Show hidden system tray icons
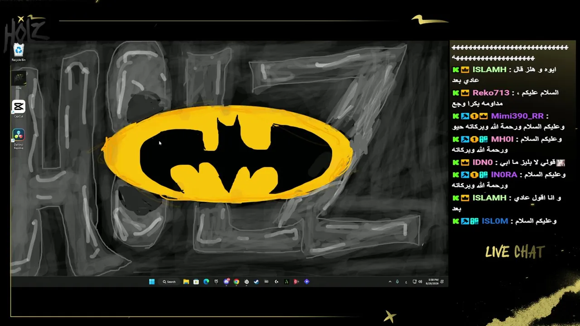This screenshot has width=580, height=326. [390, 282]
